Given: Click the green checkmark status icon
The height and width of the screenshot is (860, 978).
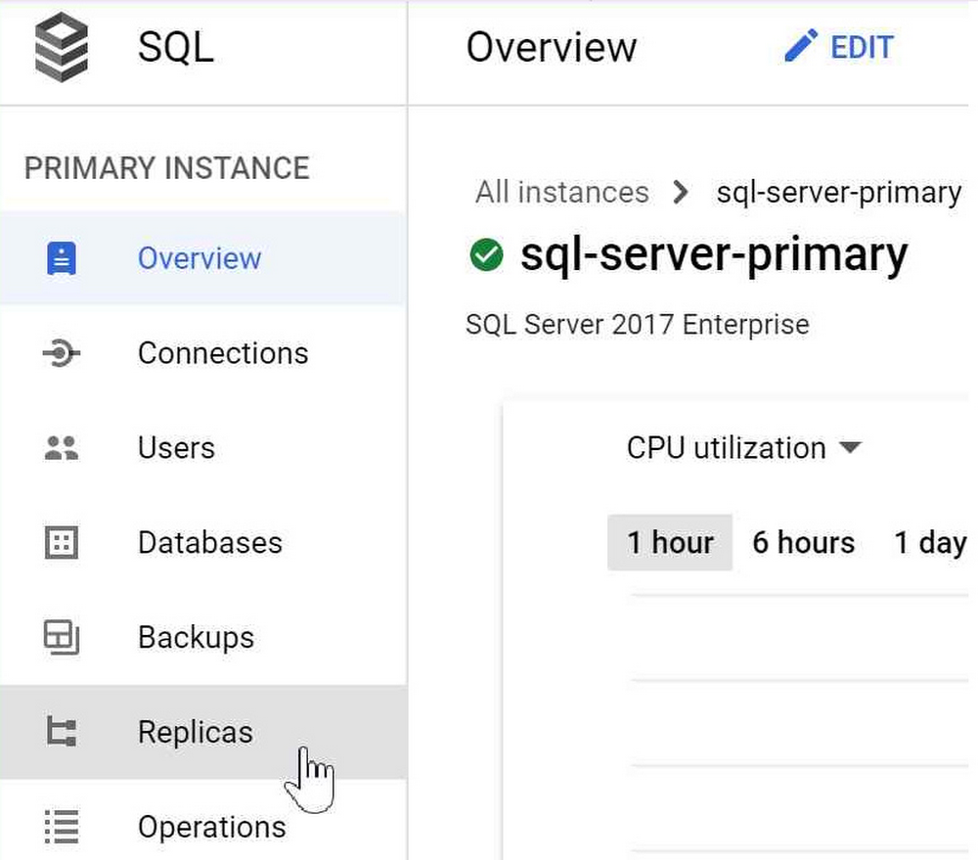Looking at the screenshot, I should click(x=486, y=254).
